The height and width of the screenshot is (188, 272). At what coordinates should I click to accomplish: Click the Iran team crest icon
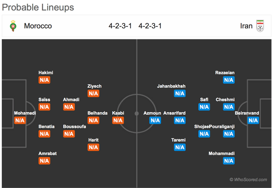pyautogui.click(x=260, y=26)
